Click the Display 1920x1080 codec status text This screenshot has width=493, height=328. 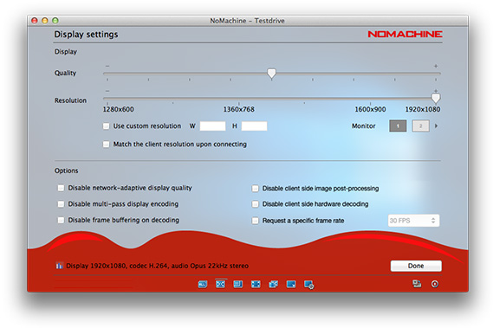pos(157,266)
